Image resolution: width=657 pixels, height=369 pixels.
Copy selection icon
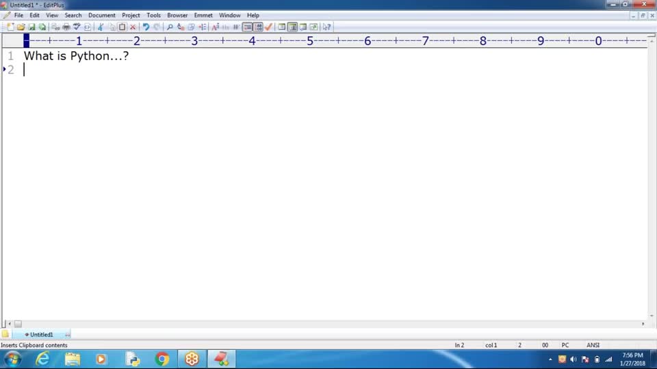112,27
